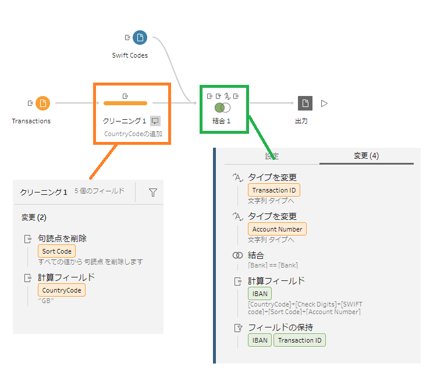
Task: Click the Transactions node label
Action: pyautogui.click(x=31, y=121)
